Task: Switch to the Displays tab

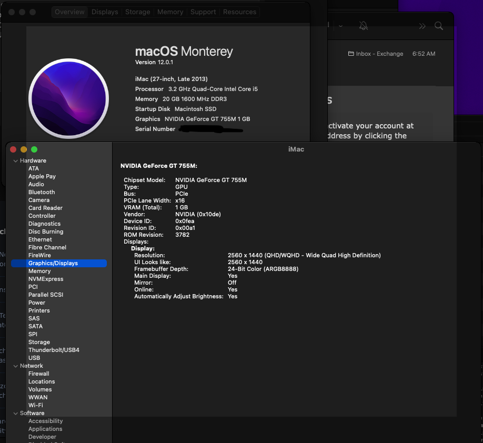Action: 105,12
